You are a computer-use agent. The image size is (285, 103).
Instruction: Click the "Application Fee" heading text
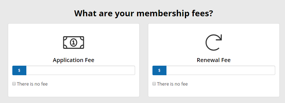tap(74, 60)
